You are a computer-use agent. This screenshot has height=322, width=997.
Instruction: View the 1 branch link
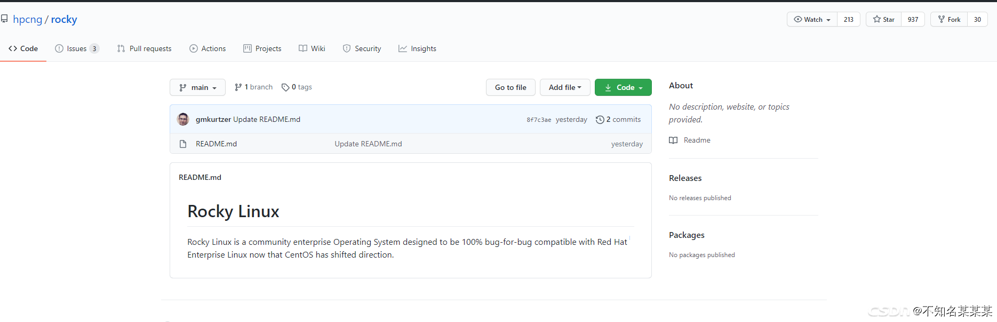click(x=253, y=87)
